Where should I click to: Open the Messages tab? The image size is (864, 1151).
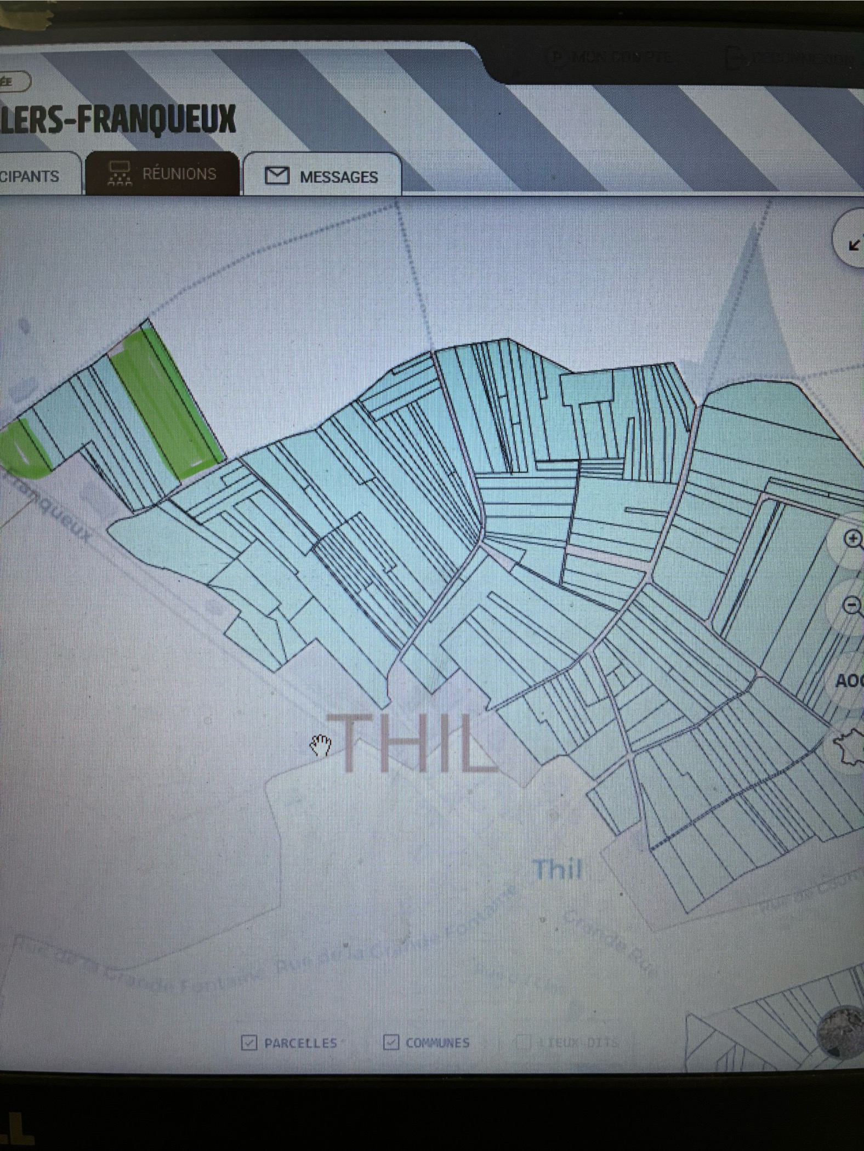click(322, 176)
